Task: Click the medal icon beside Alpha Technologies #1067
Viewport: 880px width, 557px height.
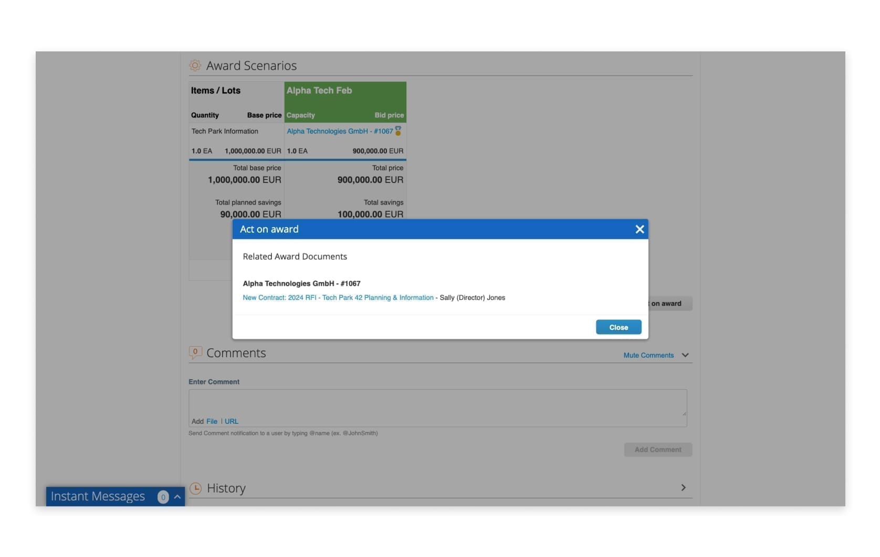Action: click(399, 131)
